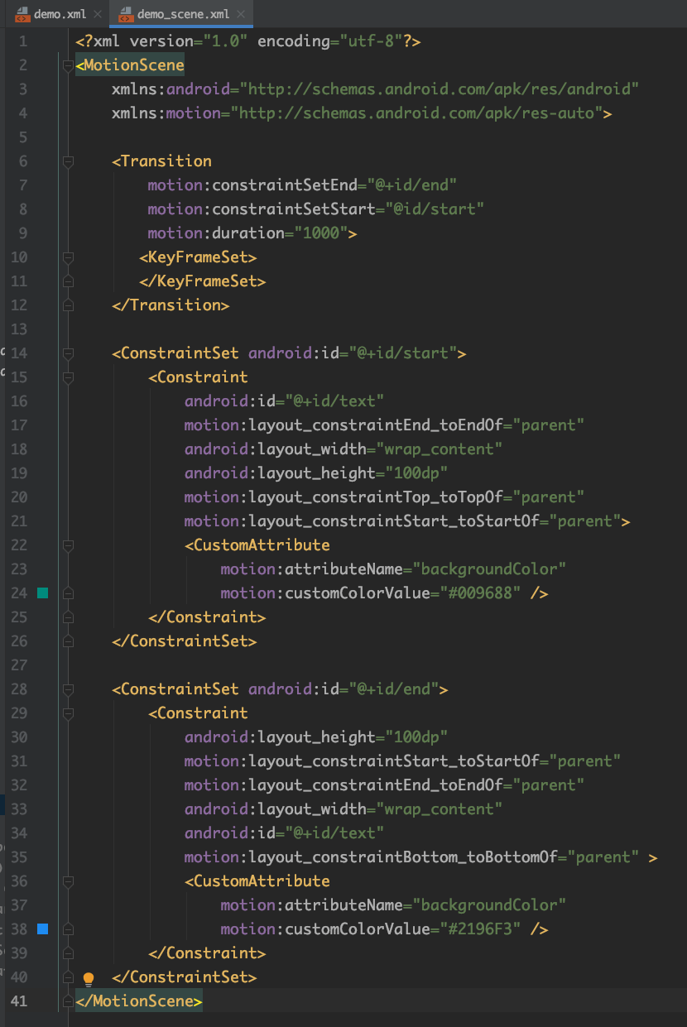Viewport: 687px width, 1027px height.
Task: Collapse the end ConstraintSet at line 28
Action: coord(68,689)
